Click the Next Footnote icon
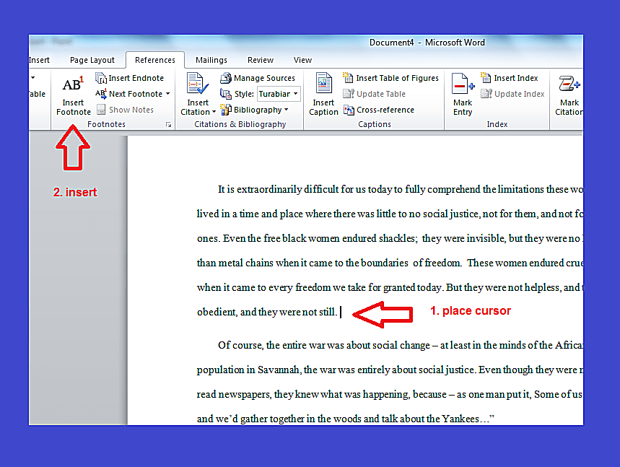Viewport: 620px width, 467px height. tap(101, 94)
